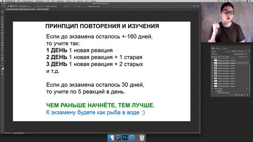
Task: Select the Rectangular Marquee tool
Action: click(2, 15)
